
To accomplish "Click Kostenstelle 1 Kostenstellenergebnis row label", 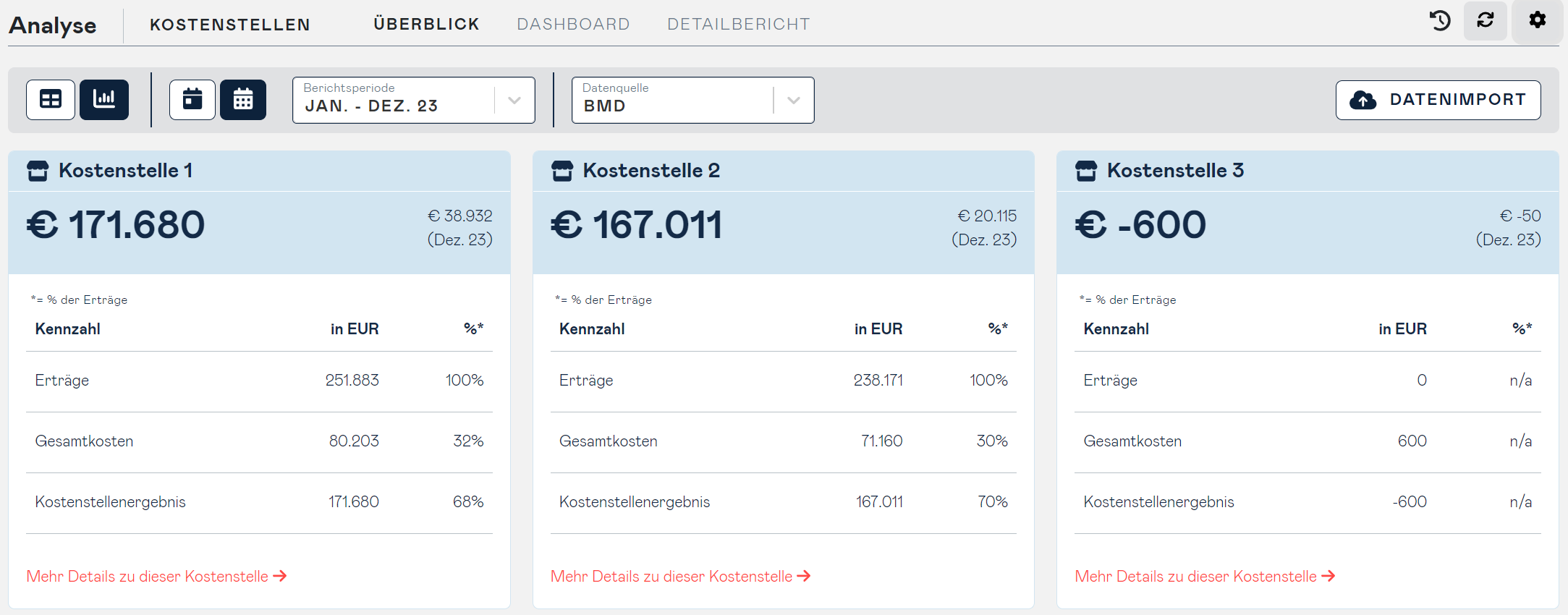I will 110,501.
